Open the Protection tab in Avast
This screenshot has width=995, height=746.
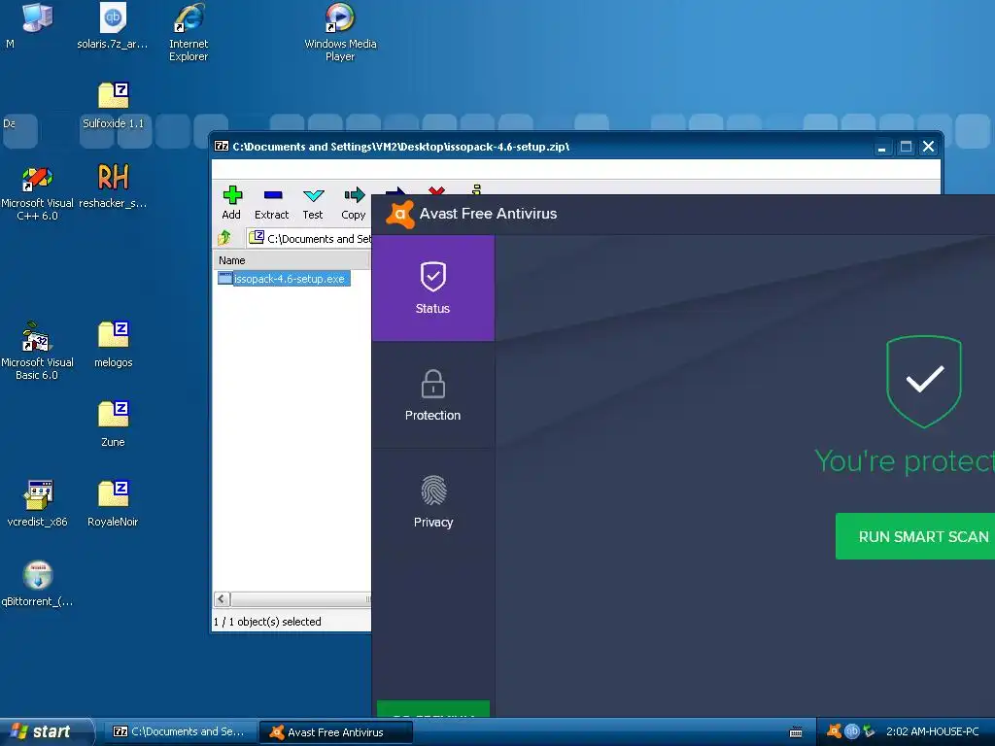click(432, 395)
